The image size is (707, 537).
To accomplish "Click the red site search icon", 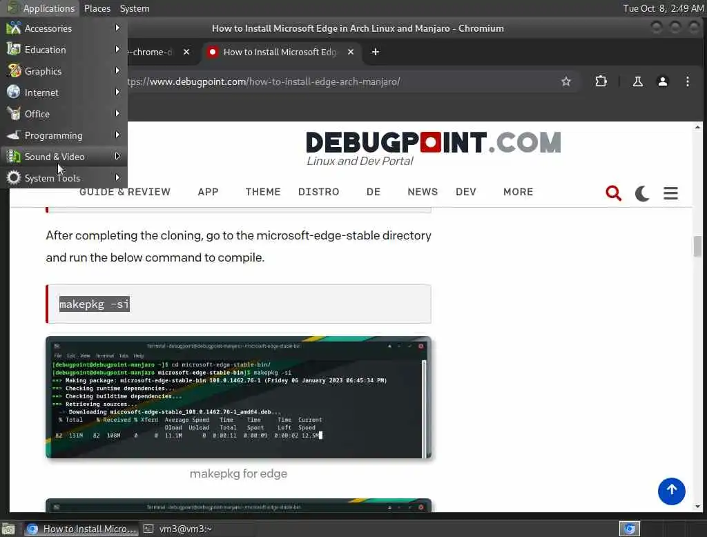I will pyautogui.click(x=613, y=193).
